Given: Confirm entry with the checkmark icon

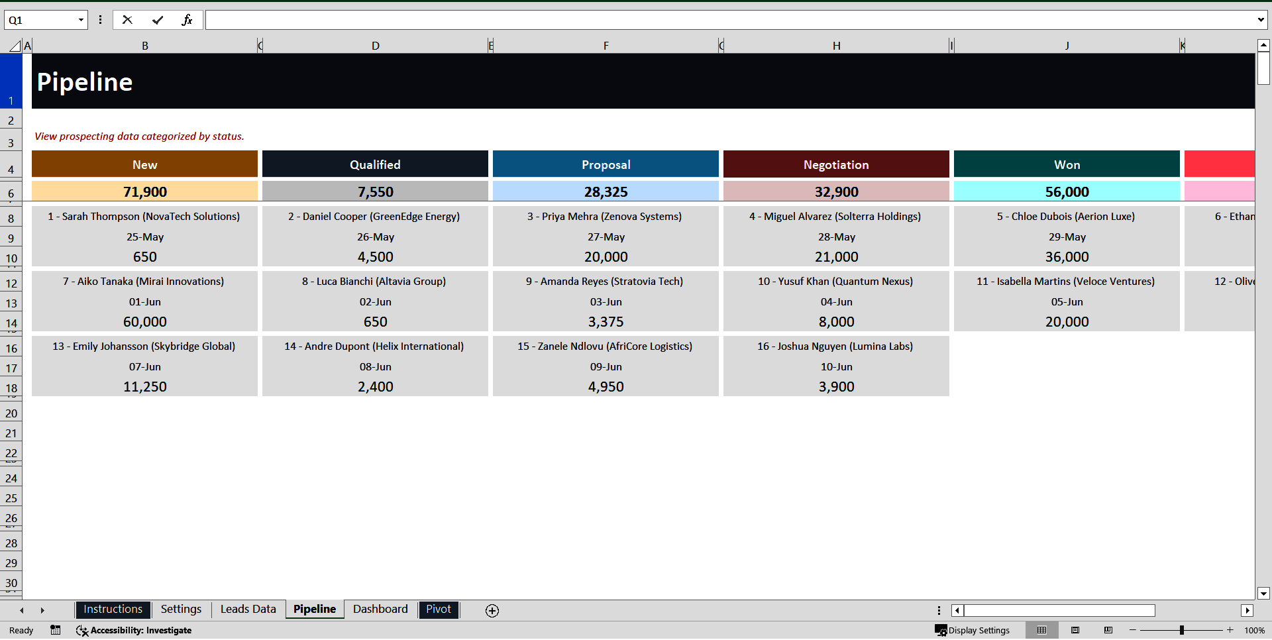Looking at the screenshot, I should (158, 20).
